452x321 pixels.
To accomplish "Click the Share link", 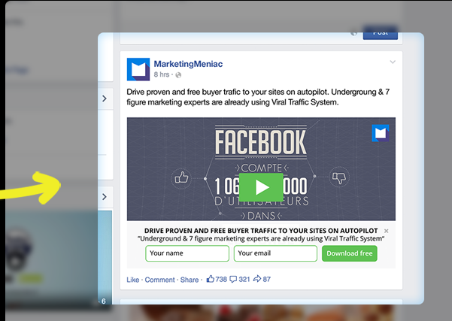I will 190,280.
